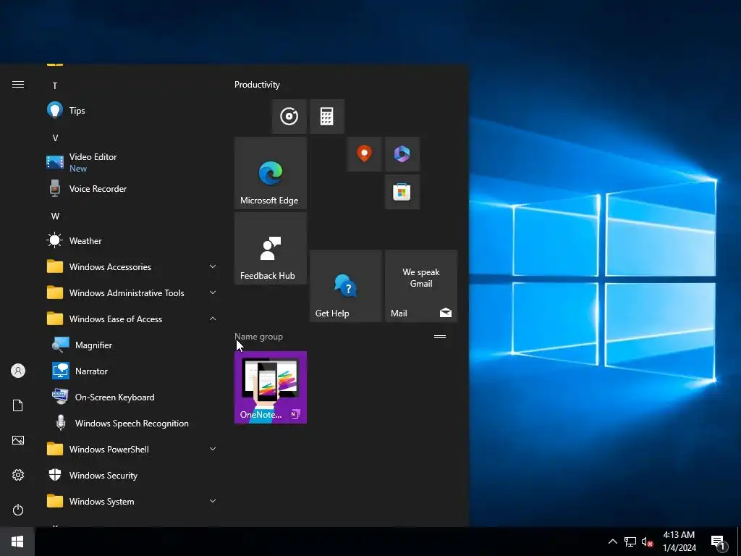Click the group drag handle lines
Screen dimensions: 741x556
coord(440,337)
